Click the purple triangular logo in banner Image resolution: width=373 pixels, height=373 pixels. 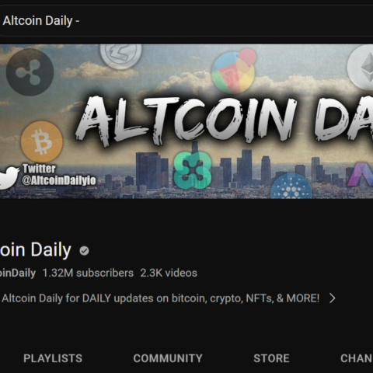(x=360, y=174)
